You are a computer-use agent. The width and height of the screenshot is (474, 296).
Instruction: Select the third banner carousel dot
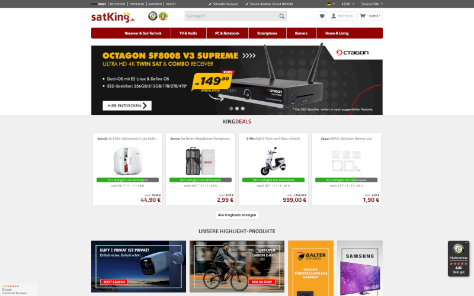pyautogui.click(x=243, y=108)
